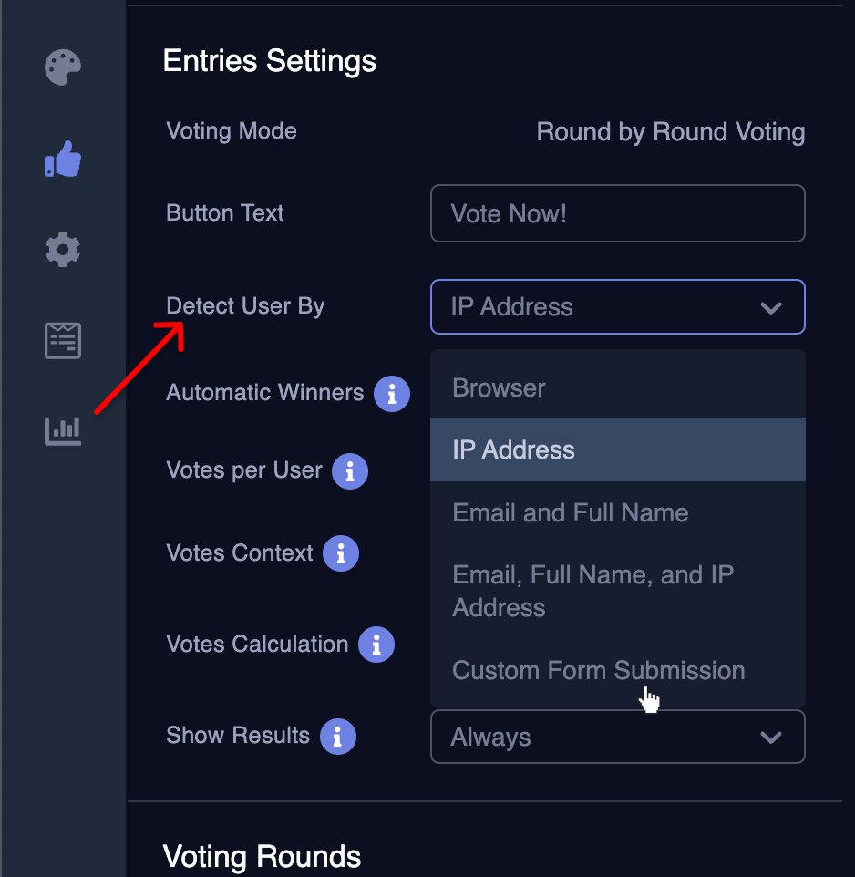Viewport: 855px width, 877px height.
Task: Click info icon beside Automatic Winners
Action: coord(392,394)
